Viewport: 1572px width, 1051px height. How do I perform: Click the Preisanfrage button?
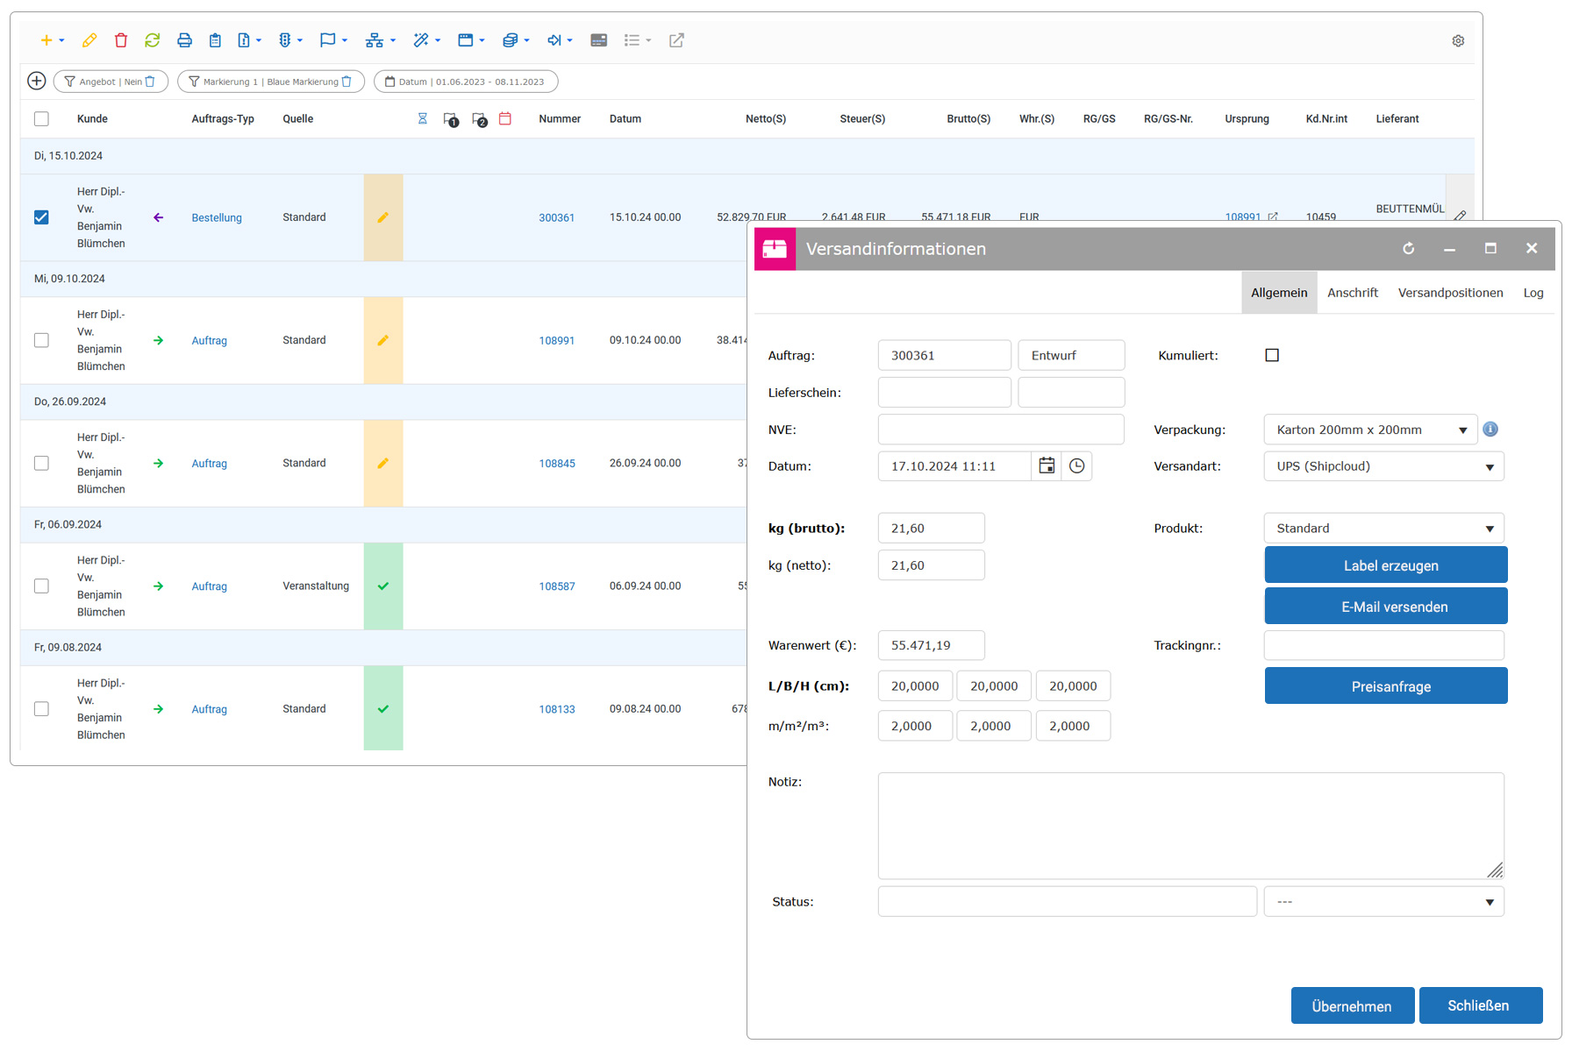pyautogui.click(x=1386, y=686)
